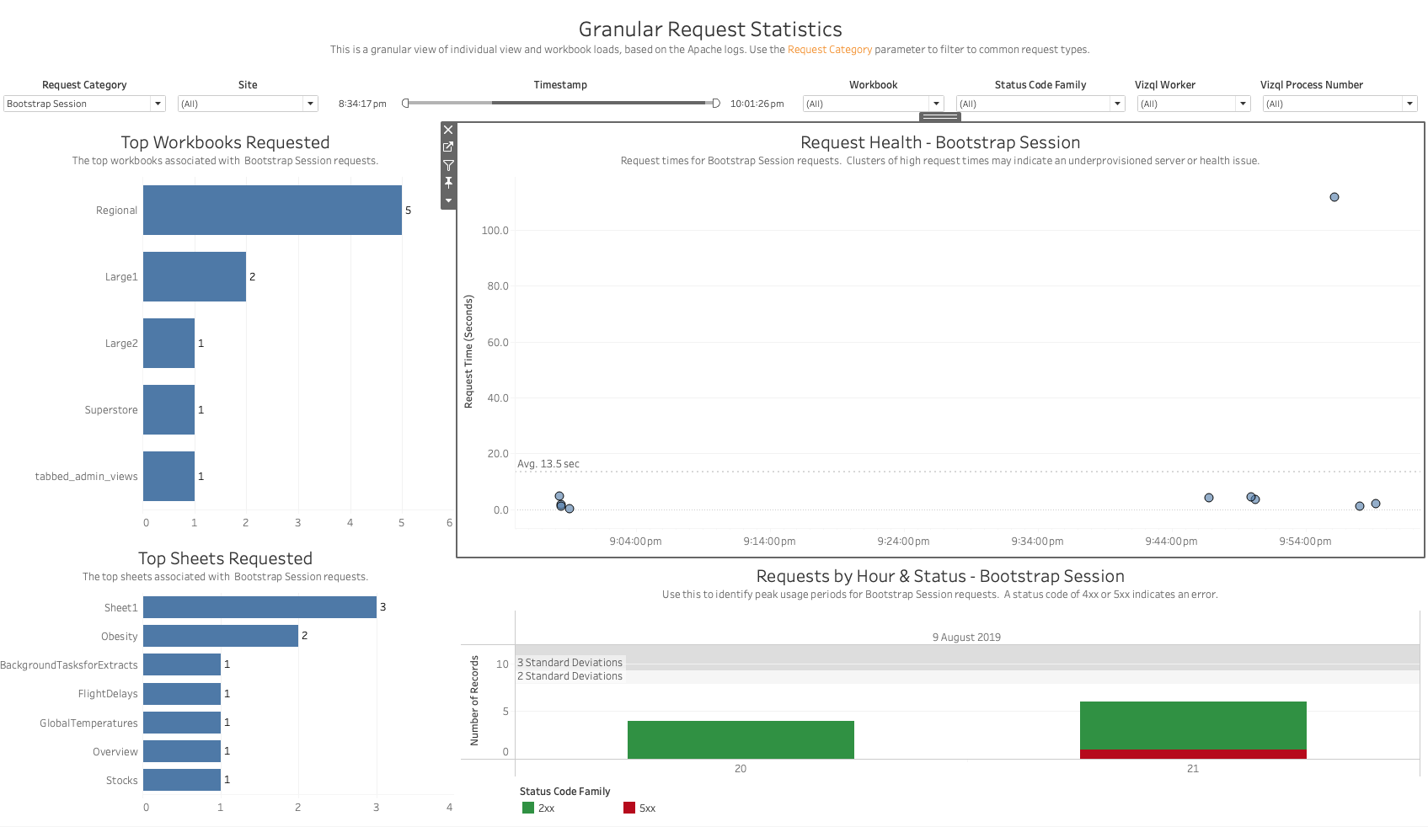This screenshot has width=1428, height=827.
Task: Click the 9 August 2019 date header
Action: pyautogui.click(x=966, y=638)
